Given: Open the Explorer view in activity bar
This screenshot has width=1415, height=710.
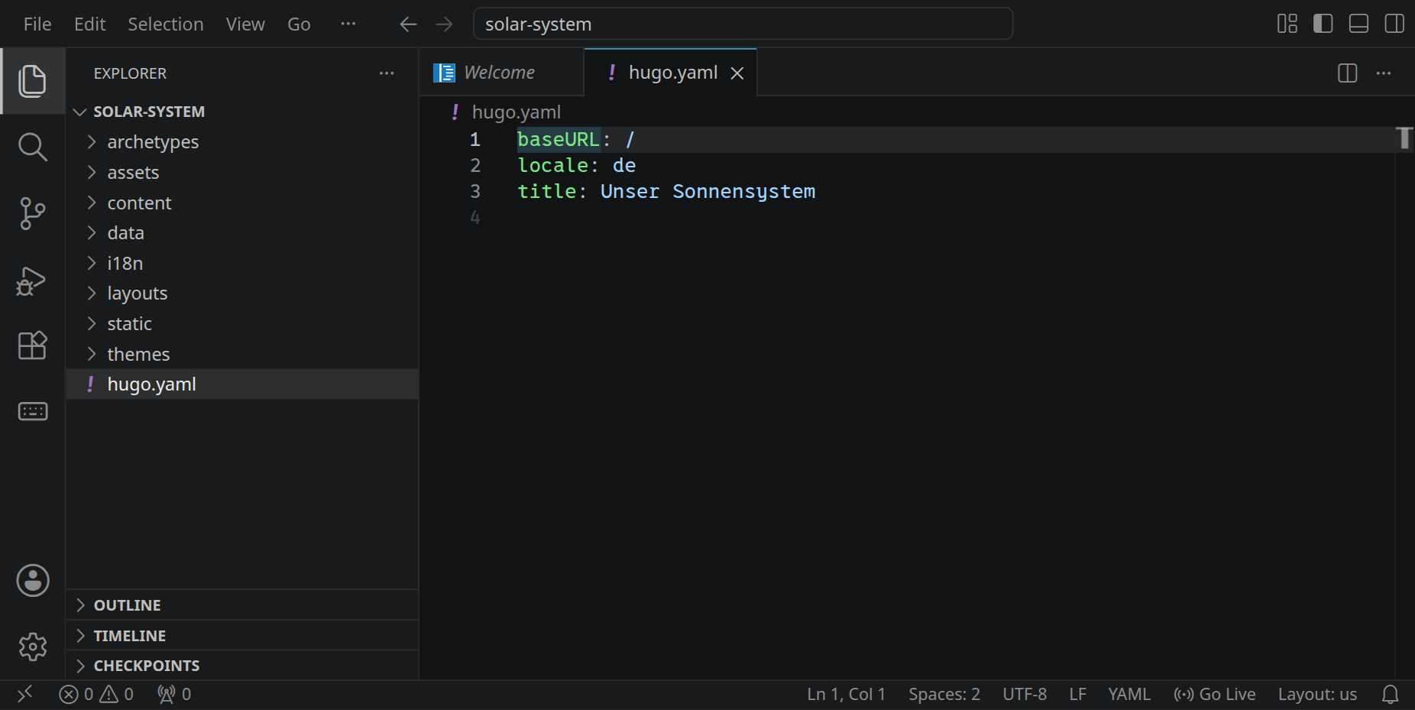Looking at the screenshot, I should tap(32, 81).
